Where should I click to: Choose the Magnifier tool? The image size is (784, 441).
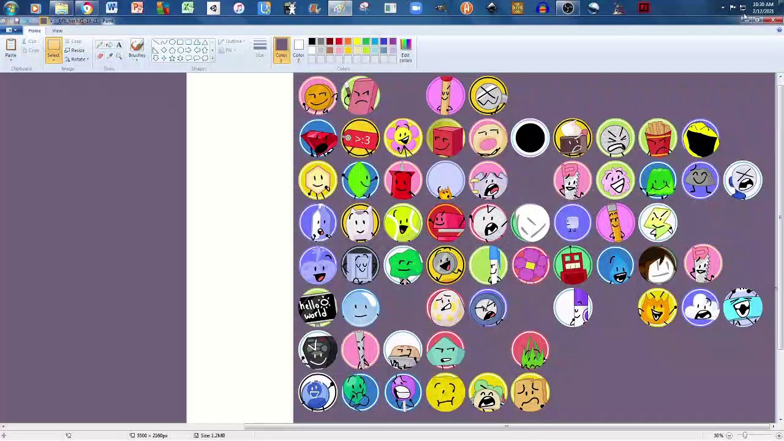(x=119, y=56)
